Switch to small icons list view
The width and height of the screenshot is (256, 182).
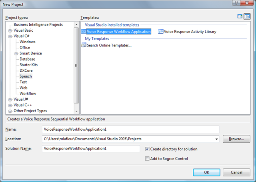click(x=247, y=16)
